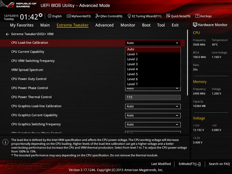Select Level 3 from the dropdown list

coord(153,64)
